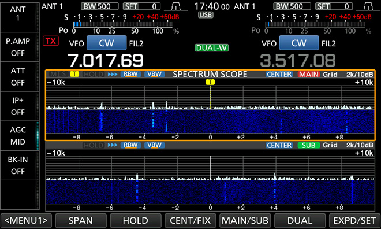Tap the main scope sweep speed arrows

[113, 74]
